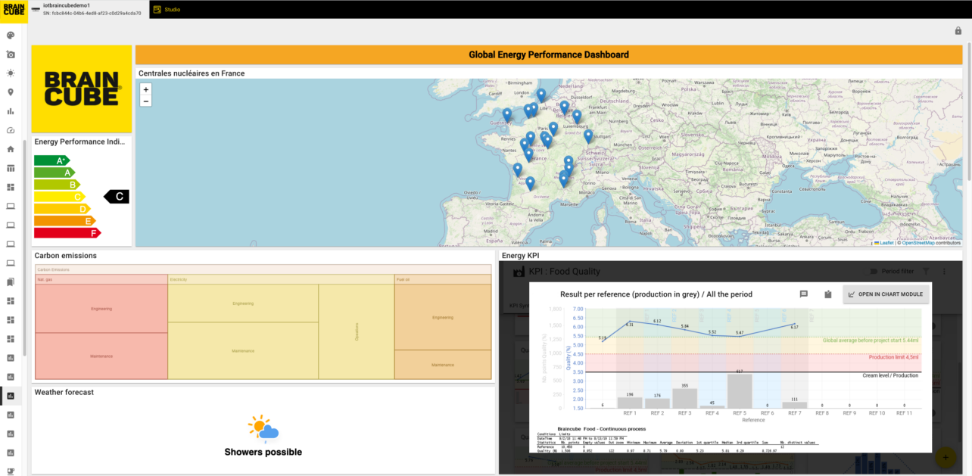
Task: Click the yellow plus floating action button
Action: [945, 457]
